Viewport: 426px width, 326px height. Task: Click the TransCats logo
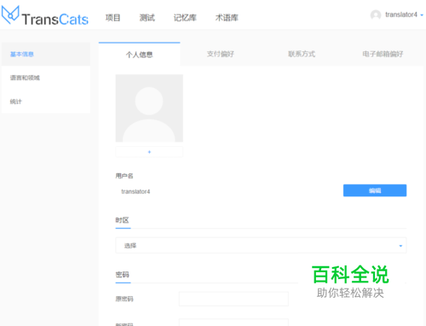coord(45,16)
